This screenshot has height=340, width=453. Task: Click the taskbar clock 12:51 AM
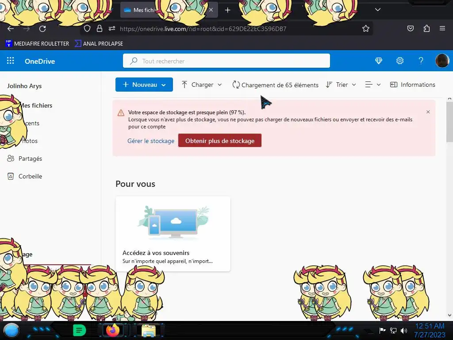coord(430,326)
